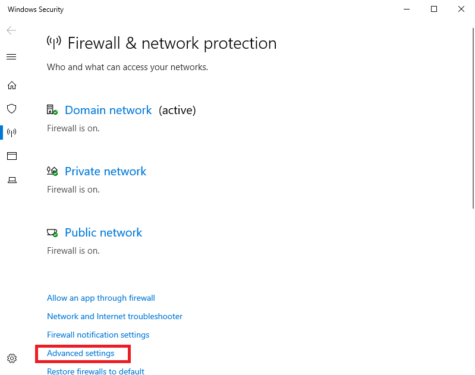Open Advanced settings link
The image size is (475, 375).
coord(81,353)
